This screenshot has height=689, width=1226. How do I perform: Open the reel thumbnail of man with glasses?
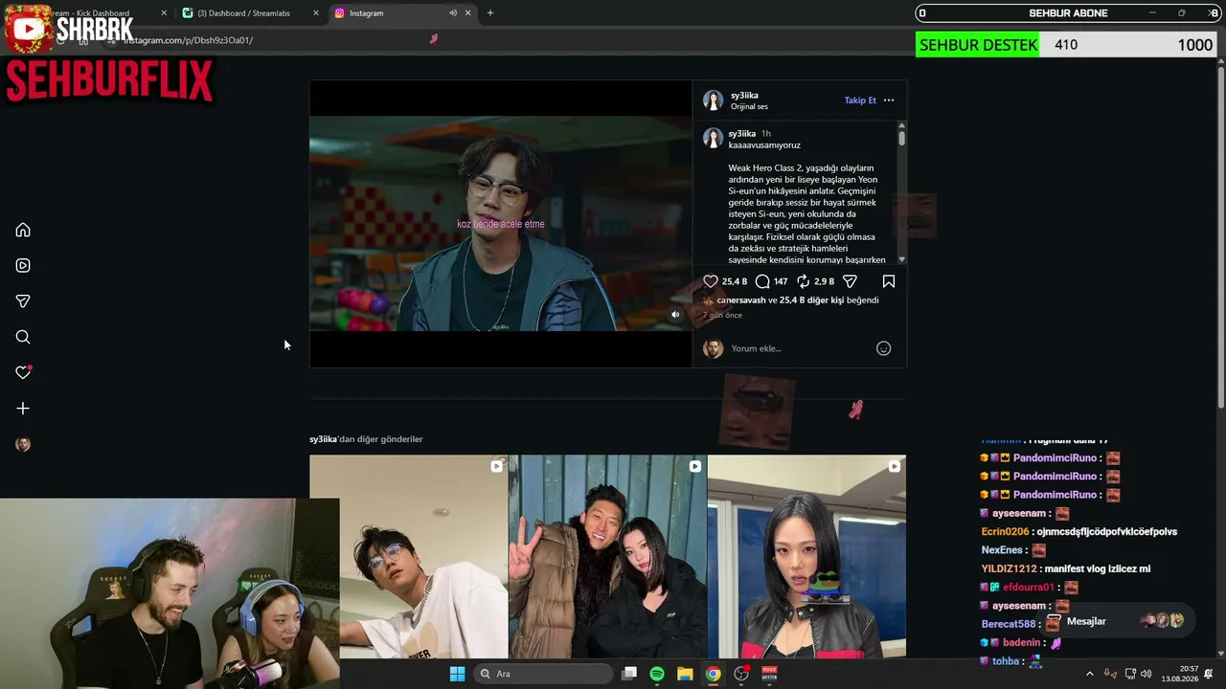tap(409, 557)
